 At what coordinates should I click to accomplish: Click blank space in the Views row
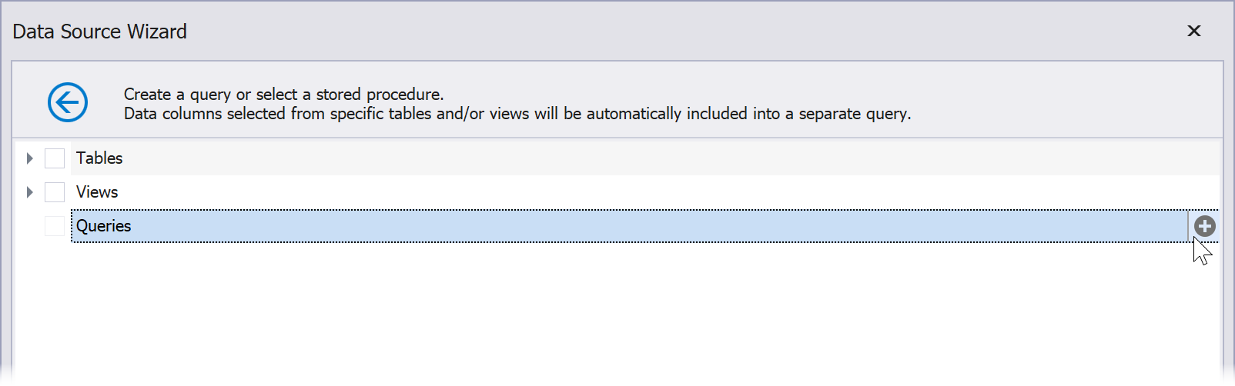[x=616, y=192]
